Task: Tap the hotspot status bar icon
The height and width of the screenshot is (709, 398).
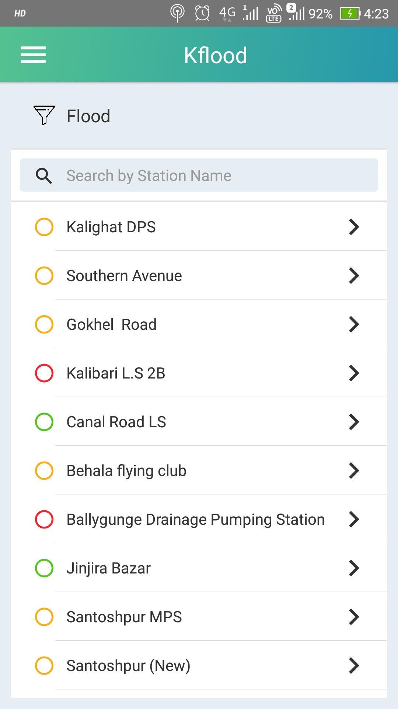Action: 177,14
